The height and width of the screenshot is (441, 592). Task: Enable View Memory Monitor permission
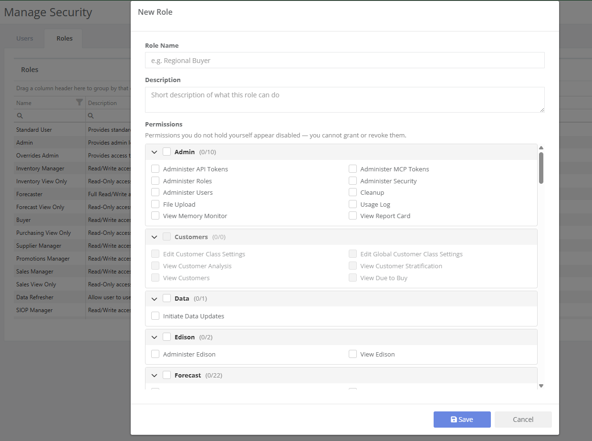[155, 216]
